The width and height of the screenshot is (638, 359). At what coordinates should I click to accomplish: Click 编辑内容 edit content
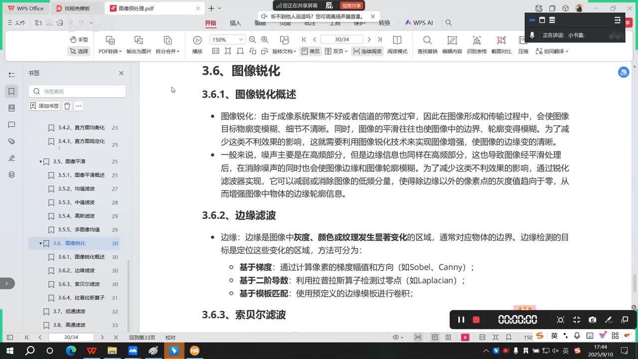452,45
